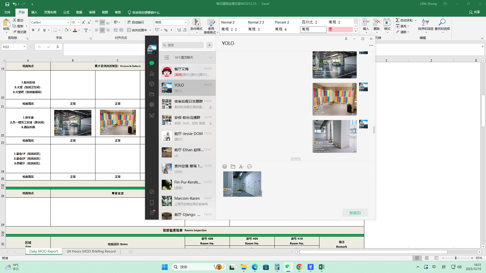The image size is (486, 273).
Task: Open the colorful lockers photo in chat
Action: [334, 99]
